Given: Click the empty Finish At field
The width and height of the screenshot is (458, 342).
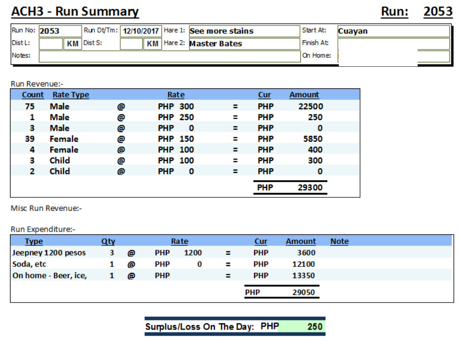Looking at the screenshot, I should pyautogui.click(x=393, y=44).
